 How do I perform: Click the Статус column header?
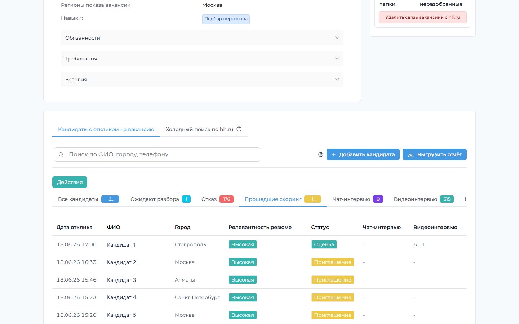point(320,227)
